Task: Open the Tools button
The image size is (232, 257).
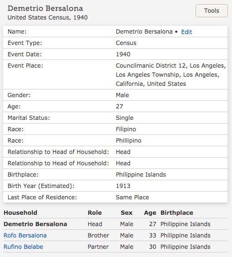Action: point(212,11)
